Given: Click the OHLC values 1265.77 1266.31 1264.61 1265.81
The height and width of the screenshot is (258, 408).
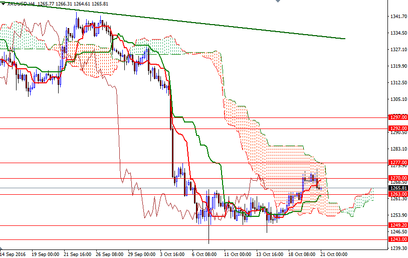Looking at the screenshot, I should point(73,4).
